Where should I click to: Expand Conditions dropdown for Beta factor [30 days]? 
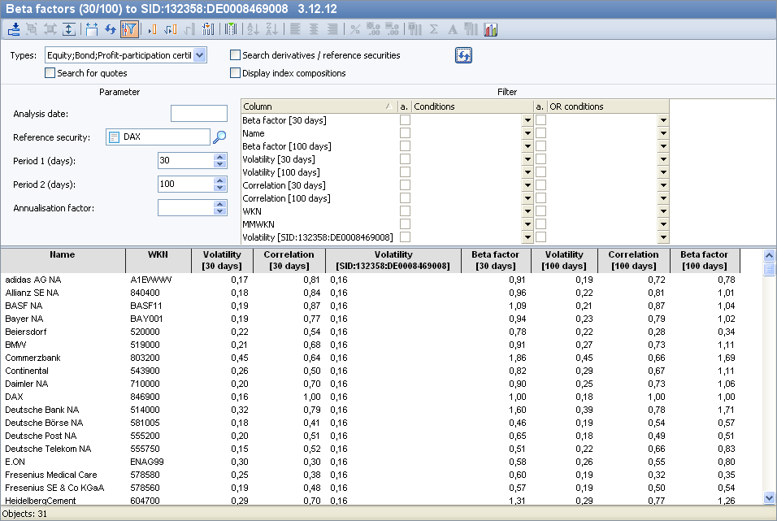(x=527, y=120)
